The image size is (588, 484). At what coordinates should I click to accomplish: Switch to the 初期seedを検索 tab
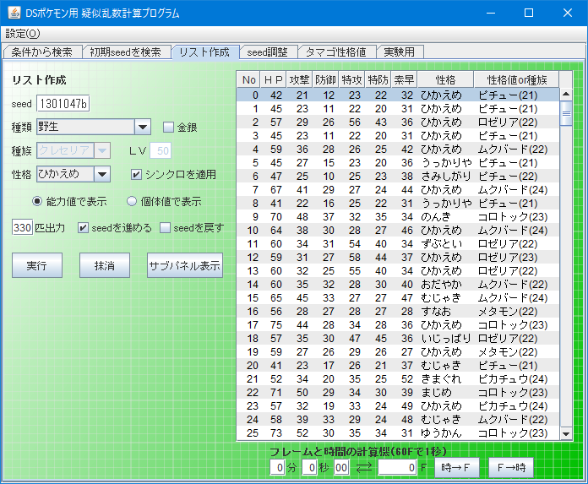click(126, 52)
